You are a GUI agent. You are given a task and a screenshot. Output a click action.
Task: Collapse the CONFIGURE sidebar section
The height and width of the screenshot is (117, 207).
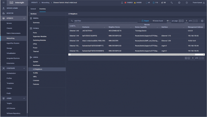click(x=24, y=68)
